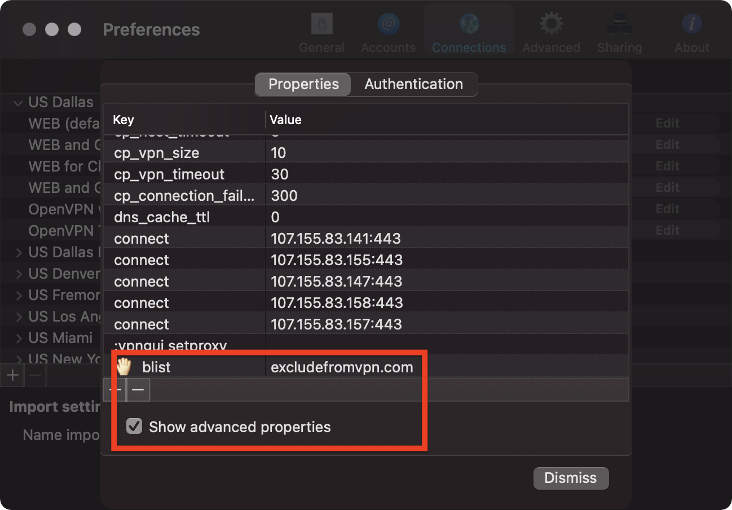Select the Properties tab

(303, 85)
